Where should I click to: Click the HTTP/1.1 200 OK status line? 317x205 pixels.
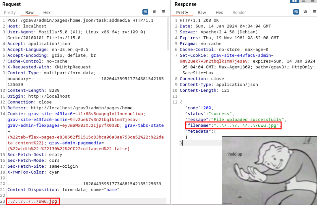[x=199, y=20]
